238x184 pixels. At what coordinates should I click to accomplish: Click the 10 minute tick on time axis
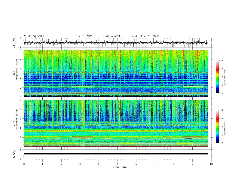point(211,164)
